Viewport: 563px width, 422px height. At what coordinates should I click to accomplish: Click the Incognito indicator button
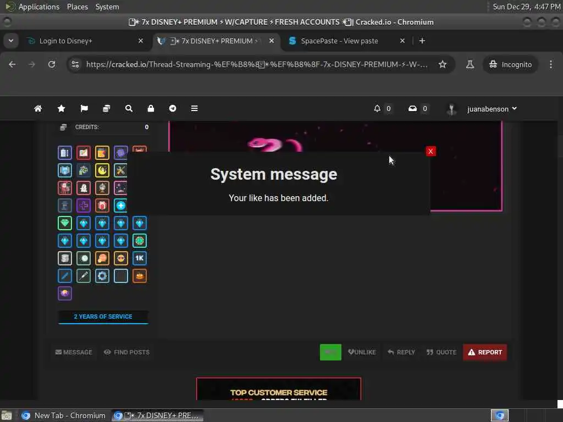[510, 64]
